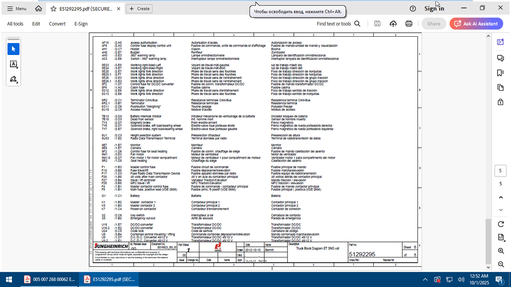Click the 'Radio Data Transmission Terminal' text

pos(153,138)
